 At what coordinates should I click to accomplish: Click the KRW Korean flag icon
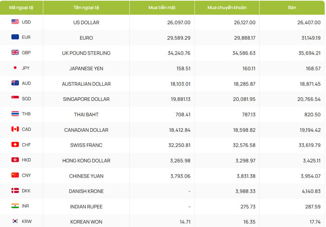pos(15,221)
